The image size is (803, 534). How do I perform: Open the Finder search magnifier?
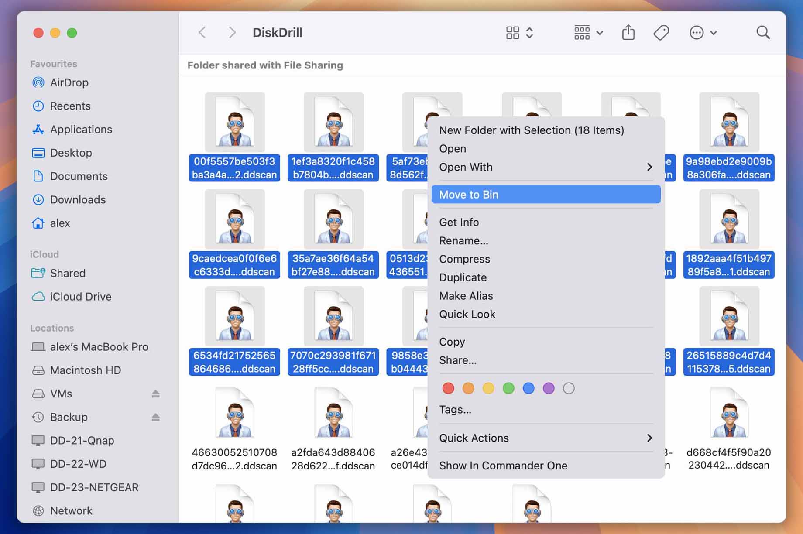763,32
